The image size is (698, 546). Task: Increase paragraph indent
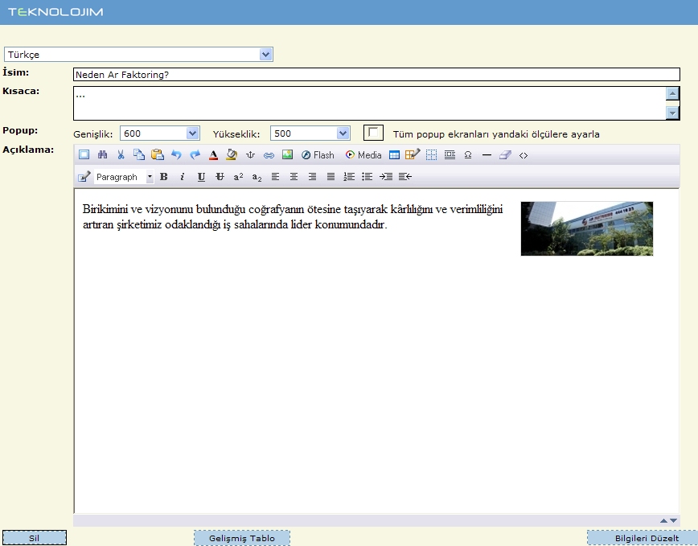pos(386,177)
